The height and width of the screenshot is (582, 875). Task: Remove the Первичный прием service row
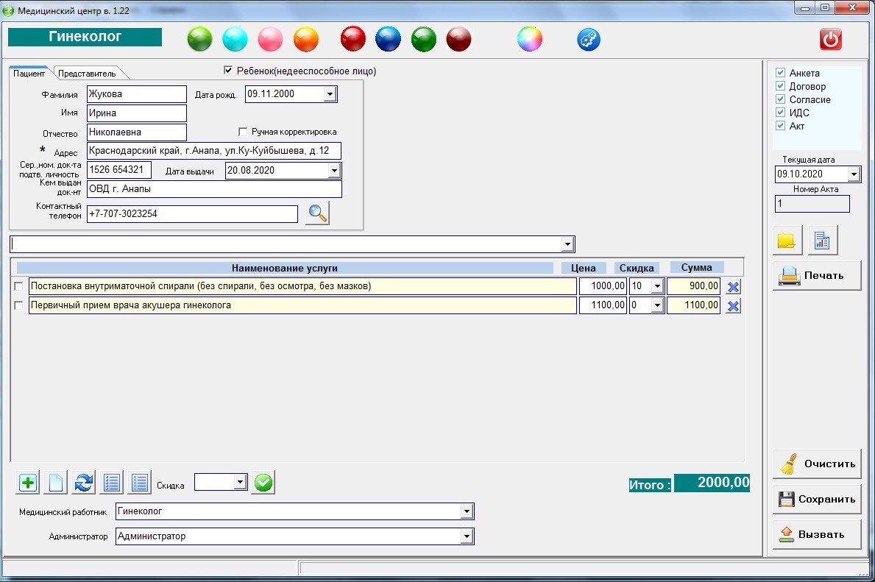click(733, 306)
